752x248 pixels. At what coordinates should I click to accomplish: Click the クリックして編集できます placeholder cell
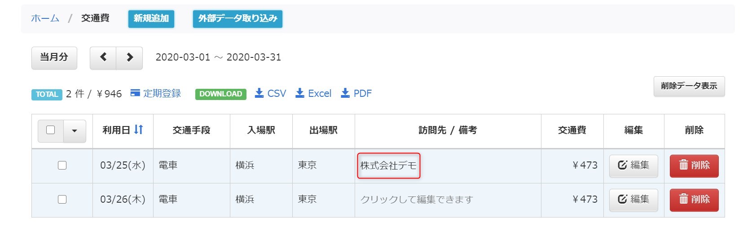417,200
